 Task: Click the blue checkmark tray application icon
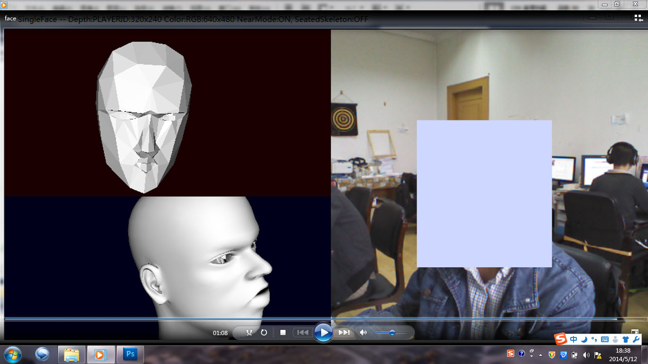[563, 355]
